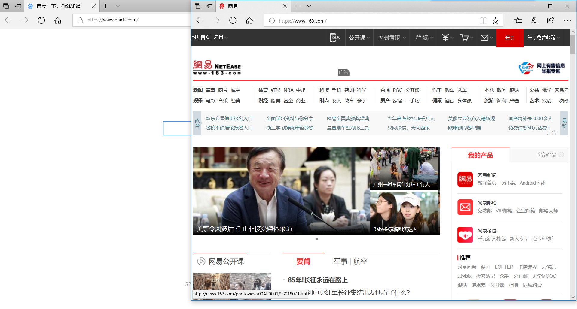Open tabs set aside in 163 window
Viewport: 577px width, 309px height.
point(197,6)
